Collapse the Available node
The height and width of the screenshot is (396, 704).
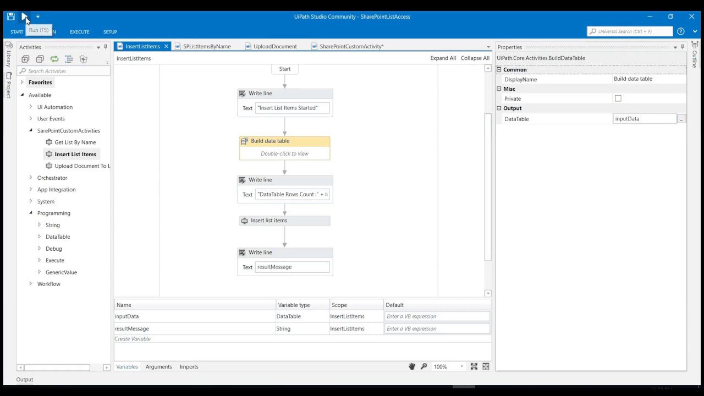pos(23,95)
